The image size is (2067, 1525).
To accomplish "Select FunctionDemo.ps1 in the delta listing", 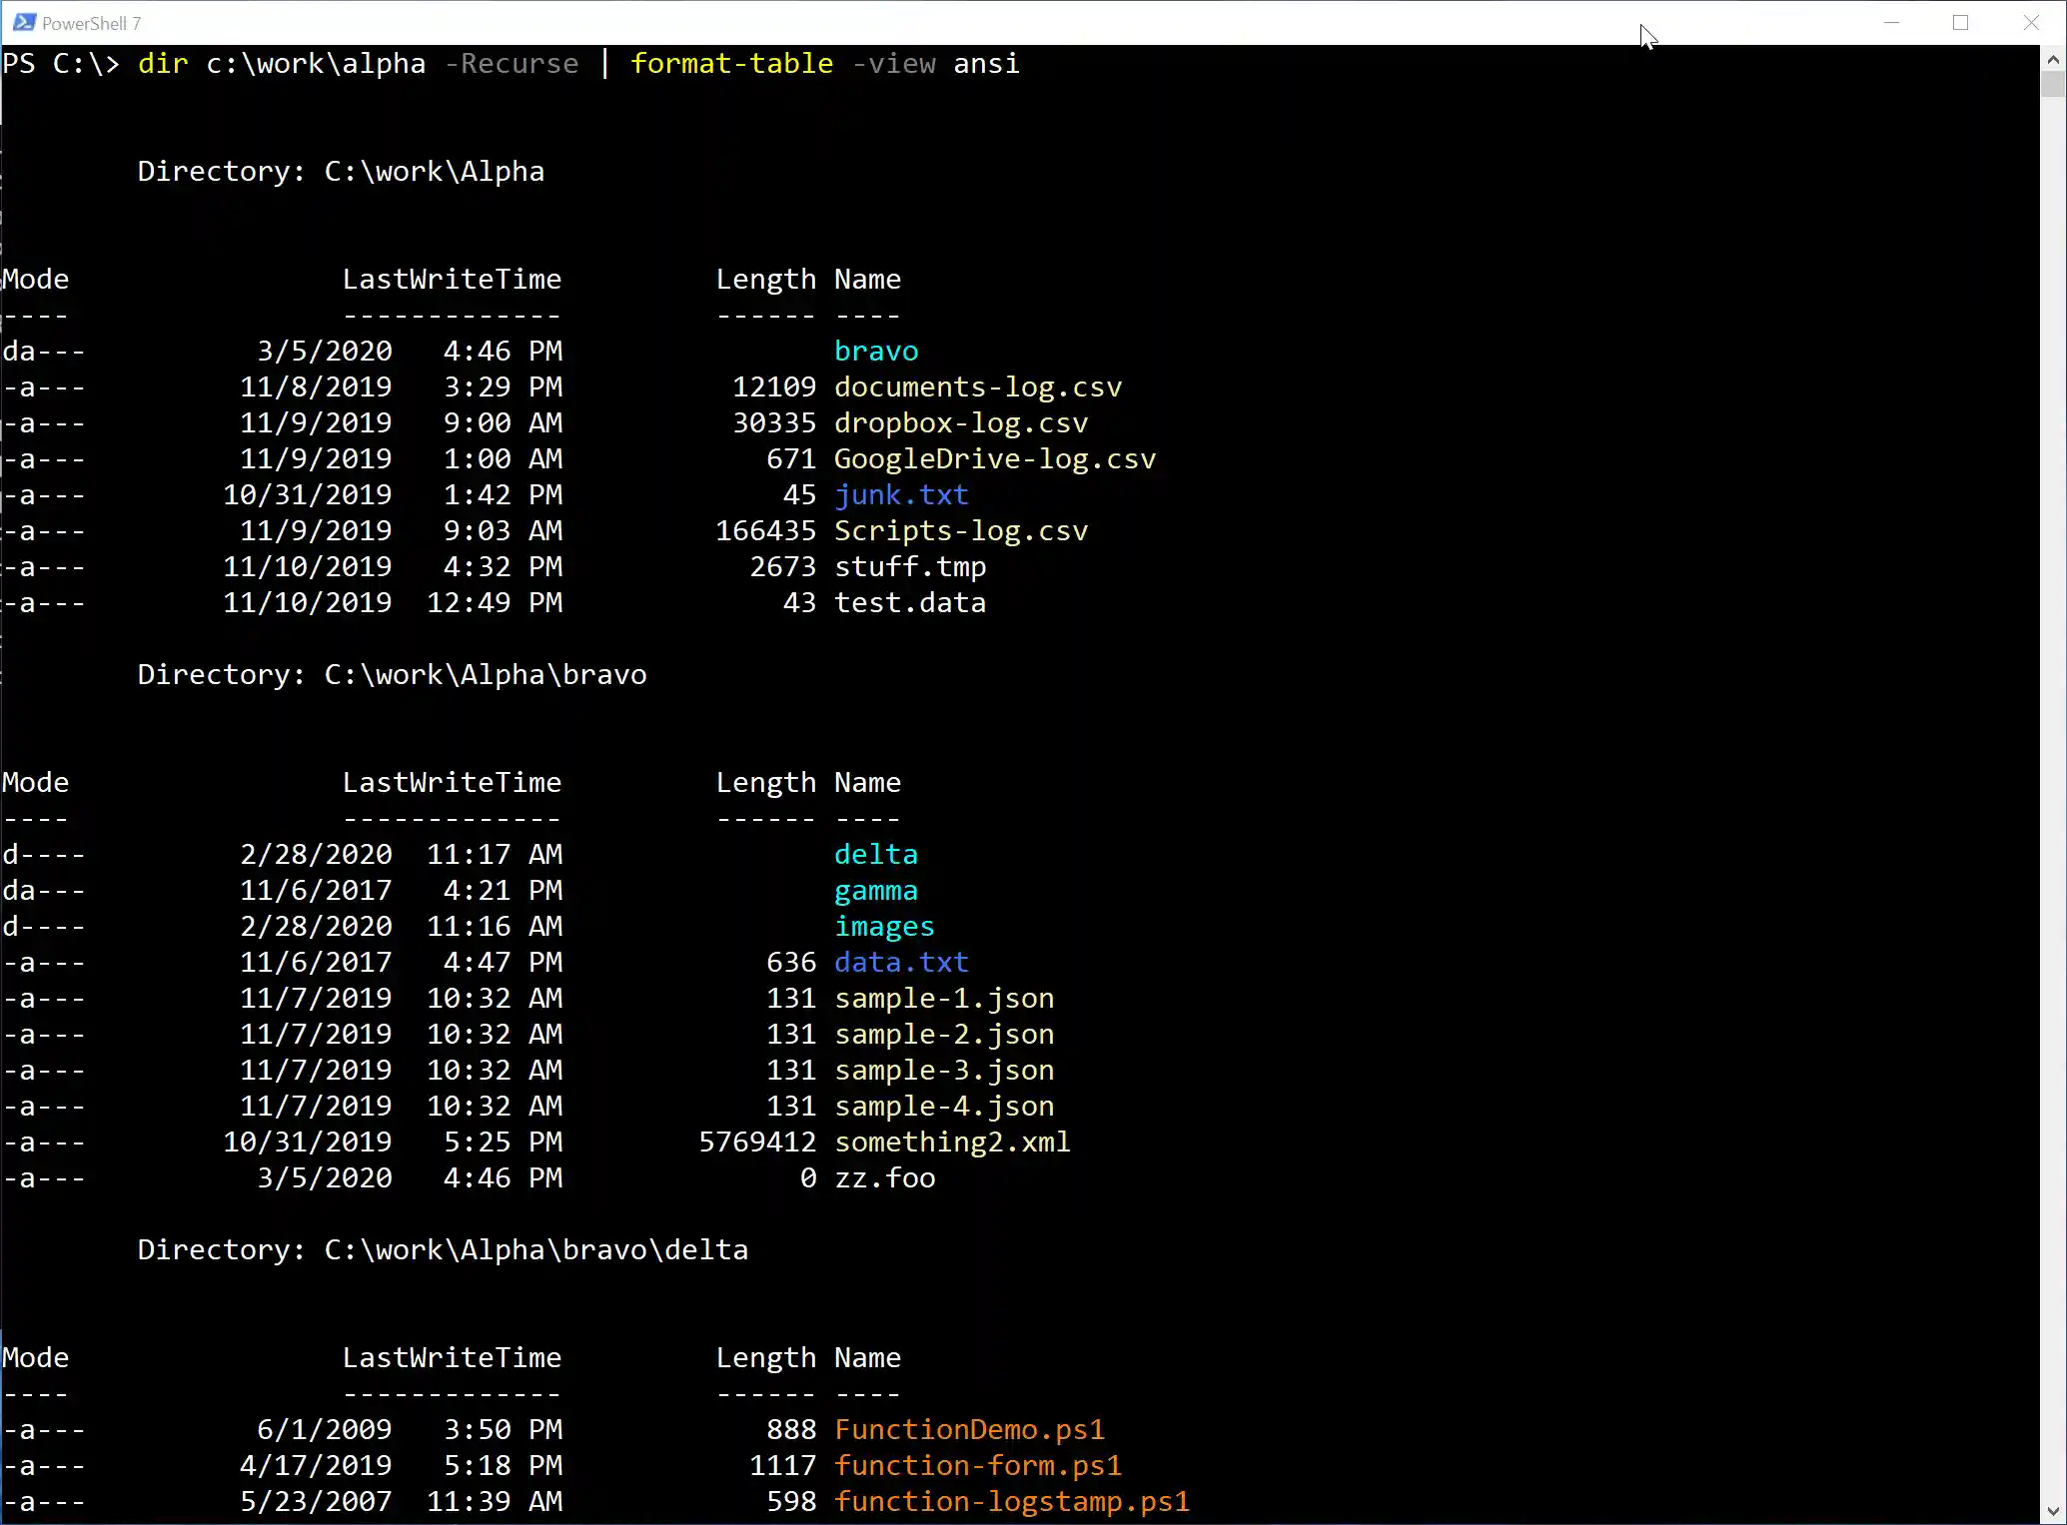I will 969,1429.
